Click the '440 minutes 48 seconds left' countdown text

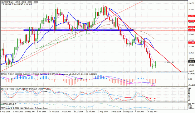pos(16,4)
